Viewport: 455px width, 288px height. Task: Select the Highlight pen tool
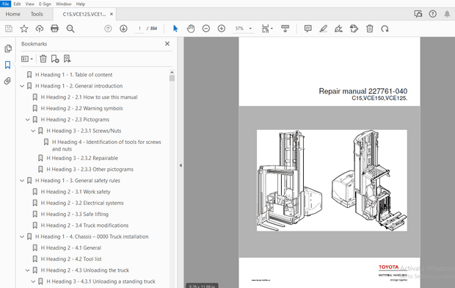(323, 29)
